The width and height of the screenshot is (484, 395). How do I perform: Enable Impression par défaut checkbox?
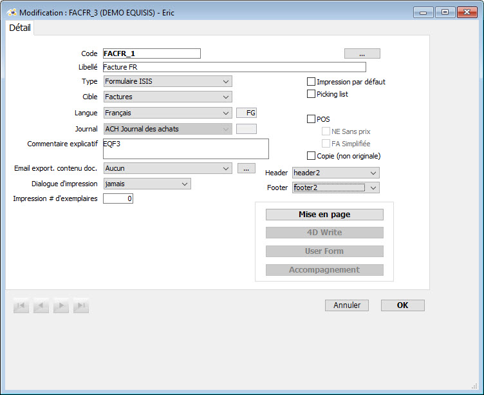pos(312,82)
